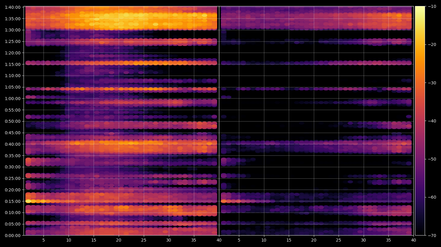Pick the 0:55:00 time tick label
441x247 pixels.
point(13,110)
